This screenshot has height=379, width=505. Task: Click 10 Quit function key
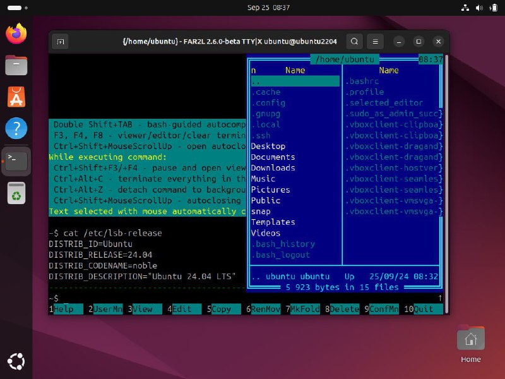point(424,309)
